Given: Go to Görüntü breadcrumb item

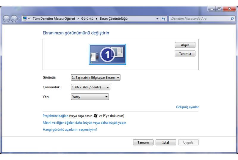Looking at the screenshot, I should [x=87, y=18].
